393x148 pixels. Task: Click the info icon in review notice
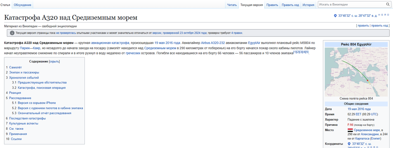pyautogui.click(x=12, y=33)
